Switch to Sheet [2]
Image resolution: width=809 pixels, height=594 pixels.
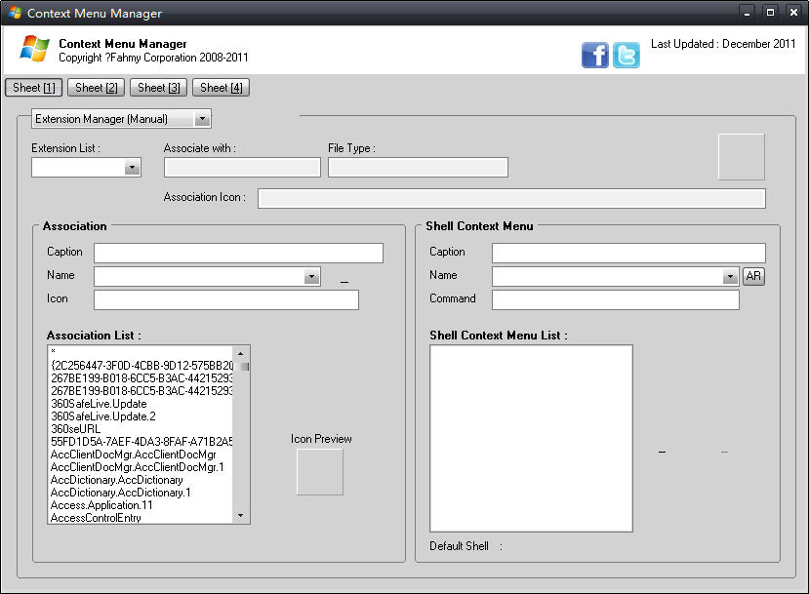coord(95,87)
